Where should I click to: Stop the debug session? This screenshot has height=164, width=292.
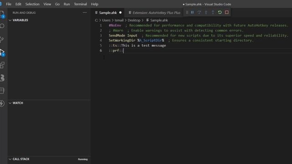pyautogui.click(x=227, y=12)
